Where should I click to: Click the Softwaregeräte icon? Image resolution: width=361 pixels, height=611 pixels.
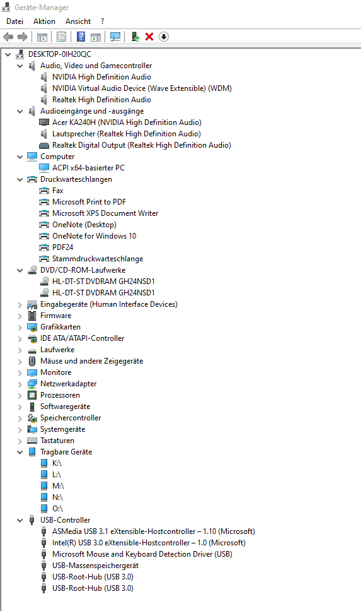32,406
